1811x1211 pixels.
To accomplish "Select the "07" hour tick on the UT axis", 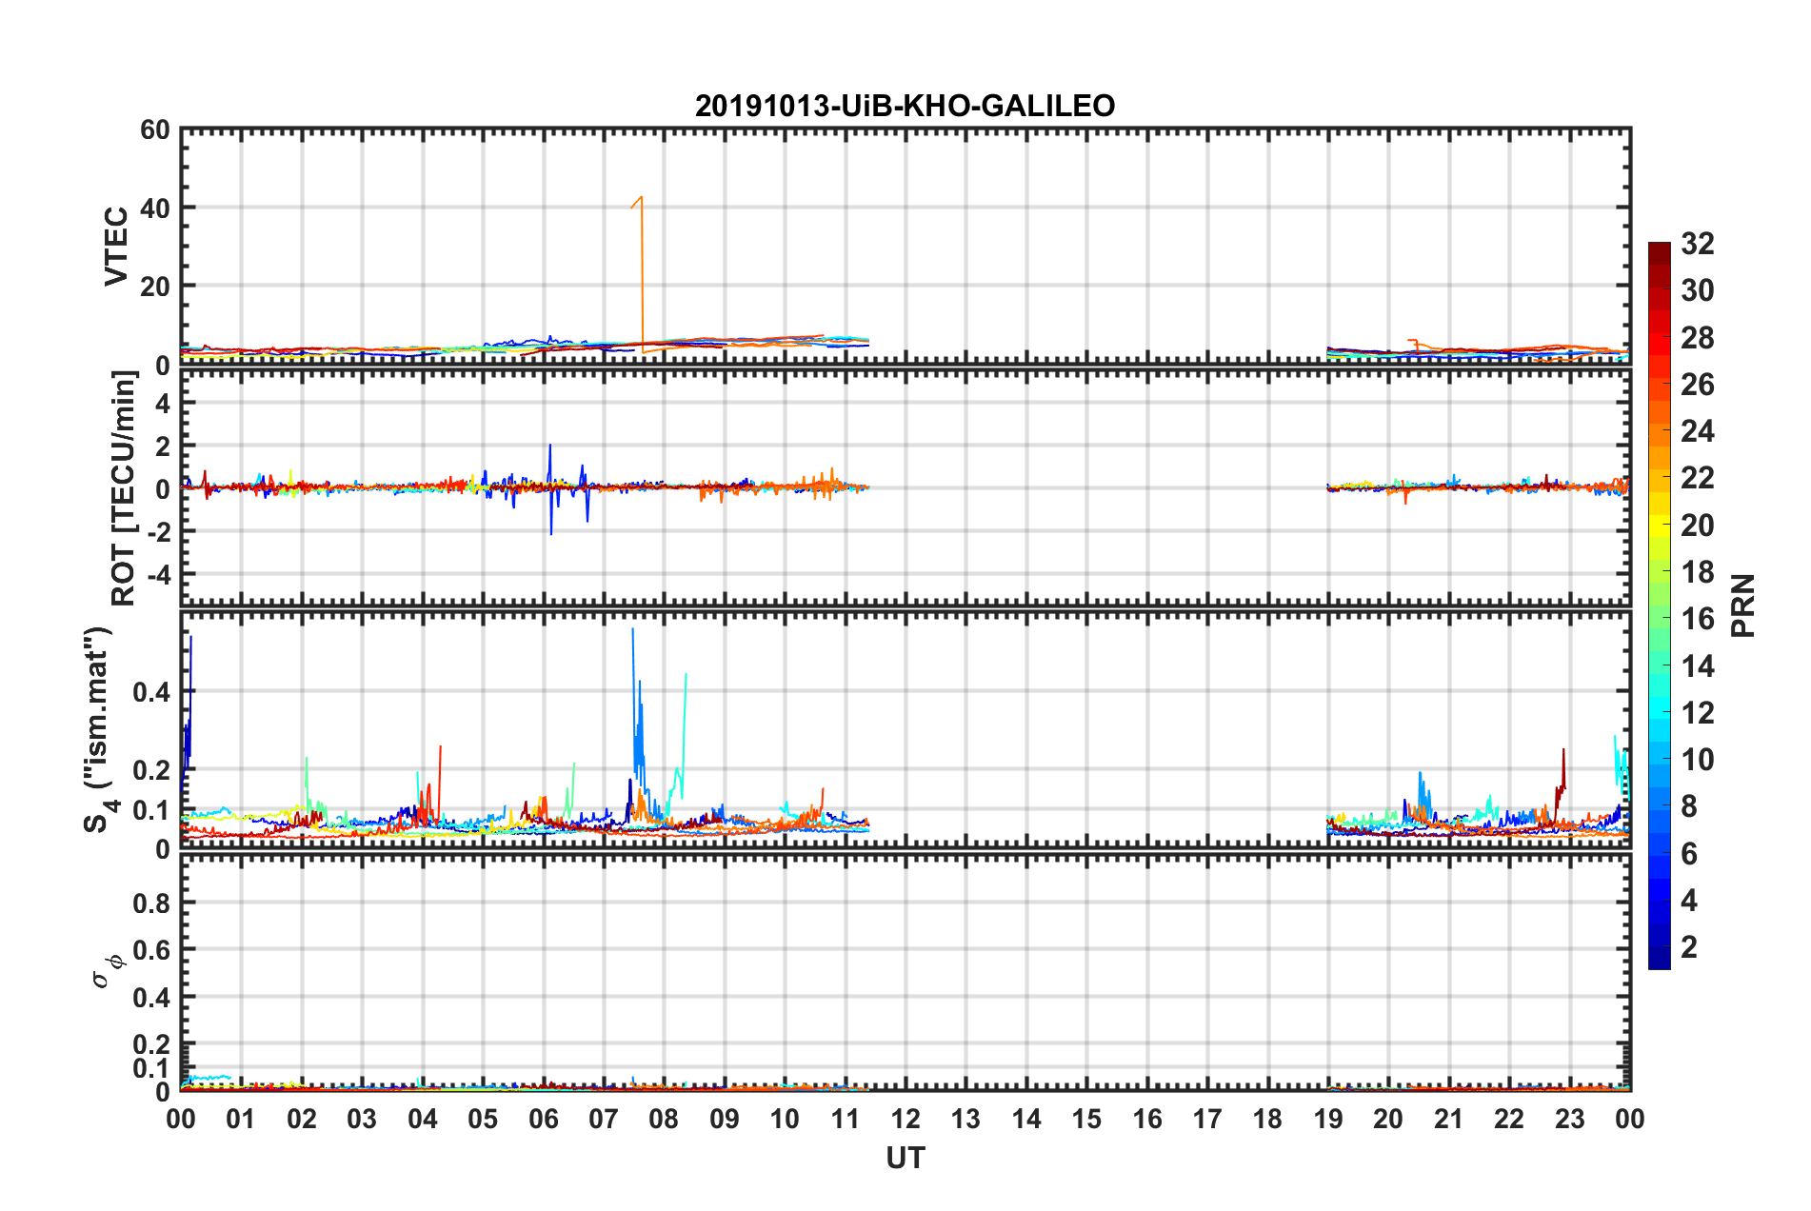I will [x=604, y=1119].
